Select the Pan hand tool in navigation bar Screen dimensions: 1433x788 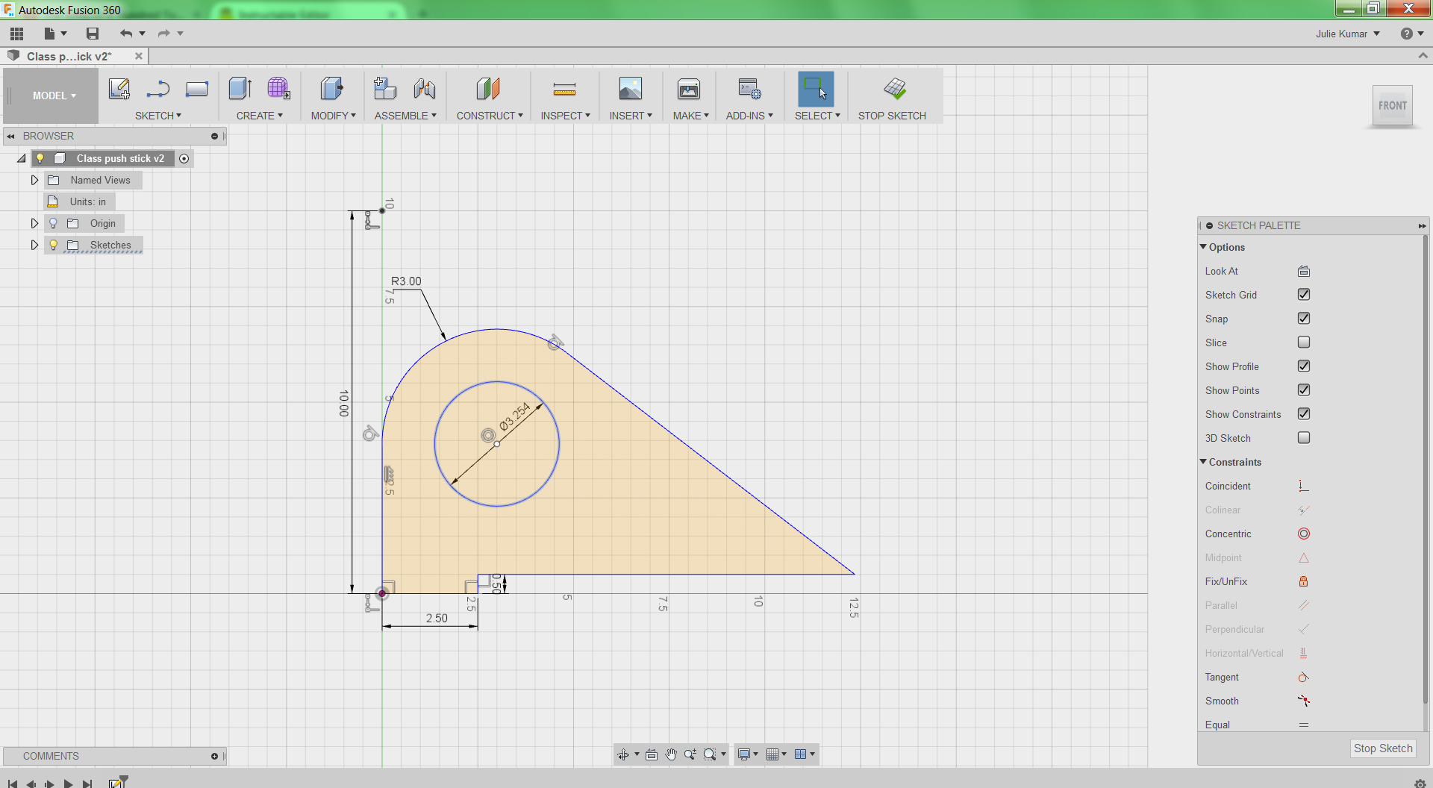coord(671,754)
